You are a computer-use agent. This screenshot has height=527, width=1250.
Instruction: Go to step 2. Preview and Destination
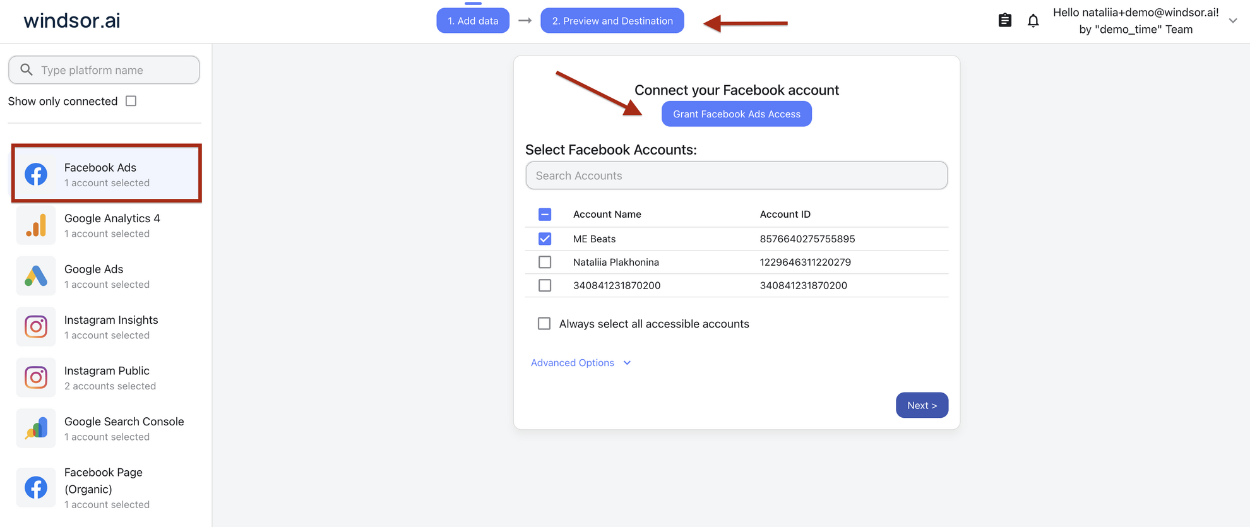pos(612,21)
